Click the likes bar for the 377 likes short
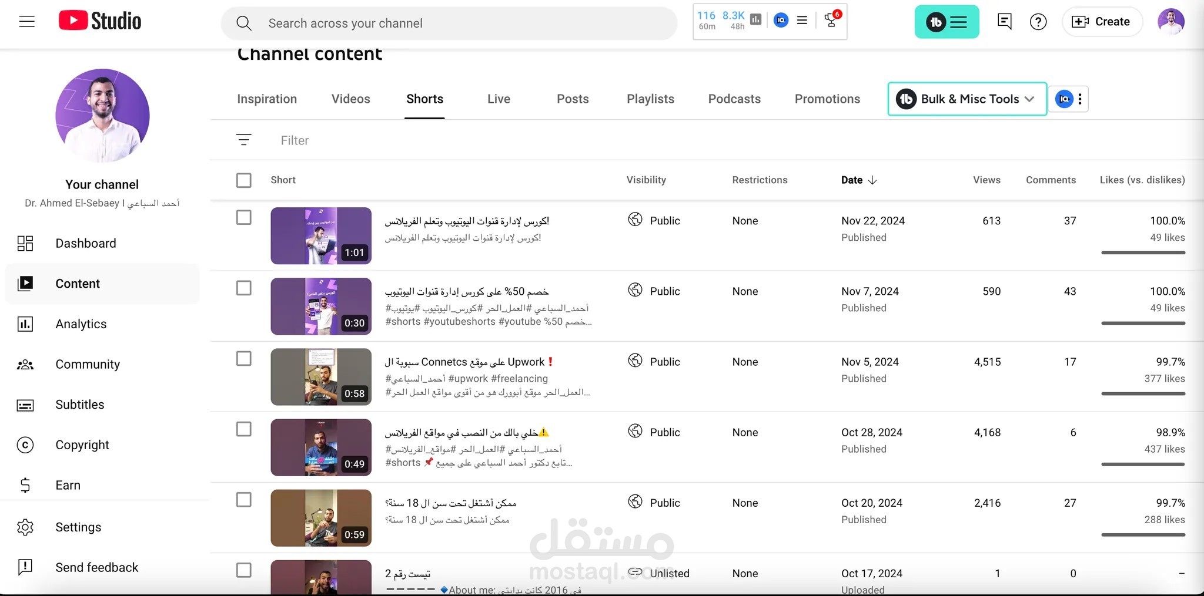The height and width of the screenshot is (596, 1204). coord(1143,393)
